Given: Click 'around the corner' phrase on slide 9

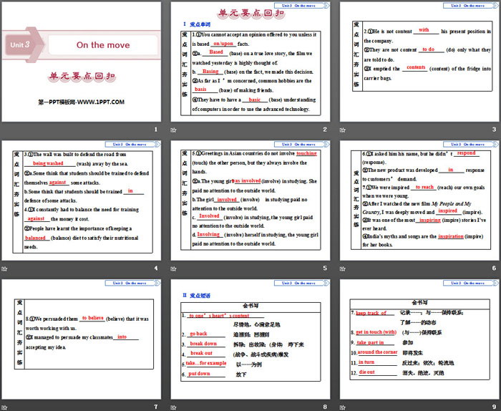Looking at the screenshot, I should (x=377, y=352).
